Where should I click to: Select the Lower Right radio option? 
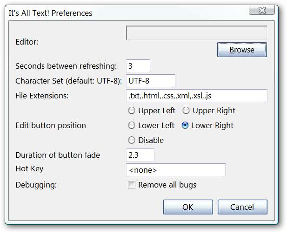pyautogui.click(x=186, y=125)
